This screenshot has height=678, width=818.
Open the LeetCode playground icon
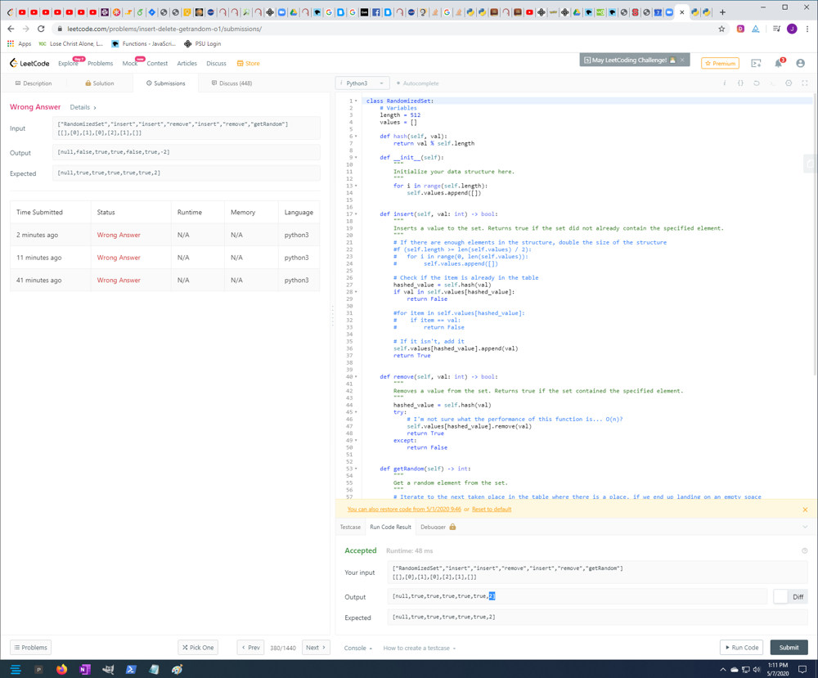(756, 63)
